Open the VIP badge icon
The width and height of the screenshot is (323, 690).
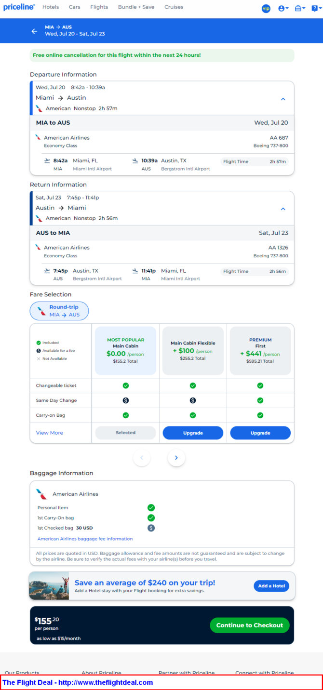(x=266, y=8)
